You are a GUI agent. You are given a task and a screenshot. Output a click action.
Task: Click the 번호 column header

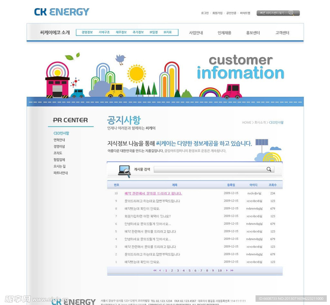(117, 185)
